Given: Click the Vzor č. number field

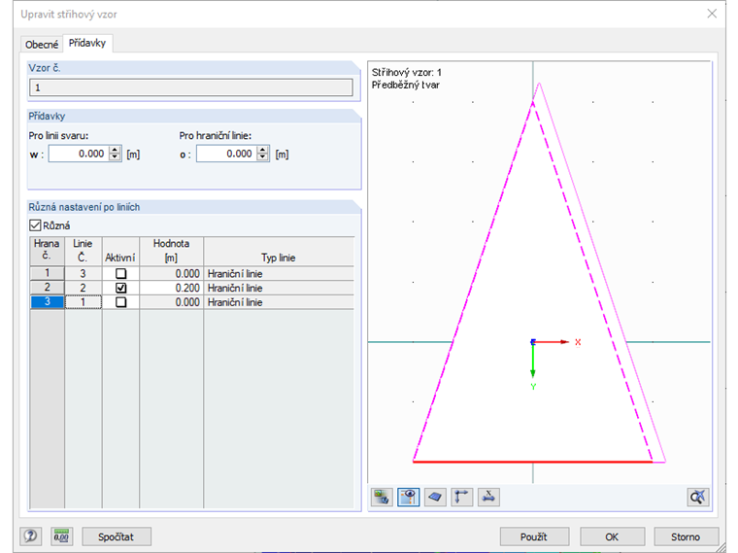Looking at the screenshot, I should (x=191, y=87).
